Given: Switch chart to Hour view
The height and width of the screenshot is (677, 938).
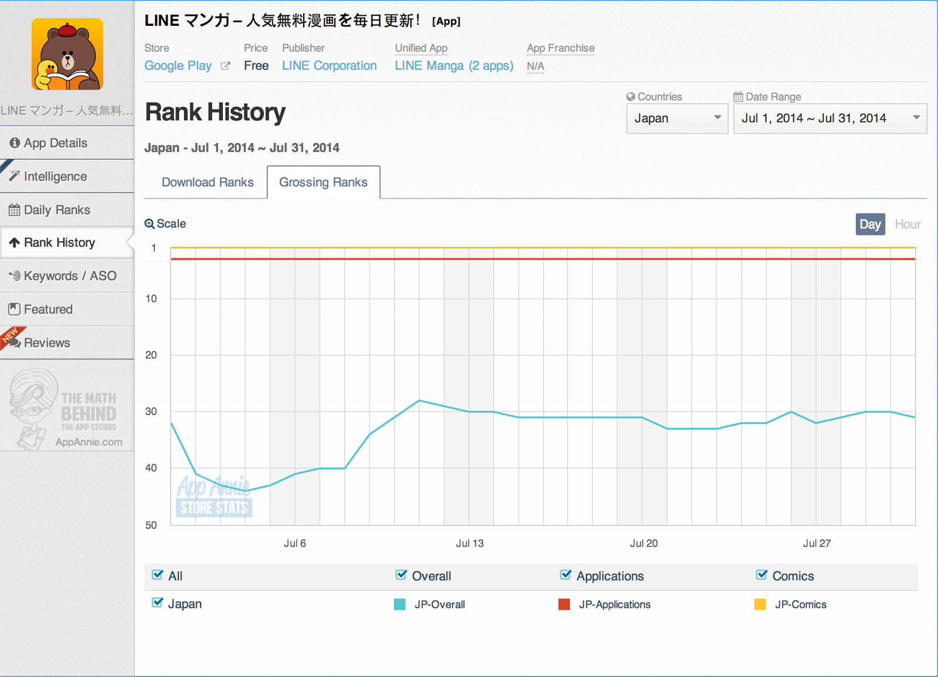Looking at the screenshot, I should pyautogui.click(x=908, y=224).
